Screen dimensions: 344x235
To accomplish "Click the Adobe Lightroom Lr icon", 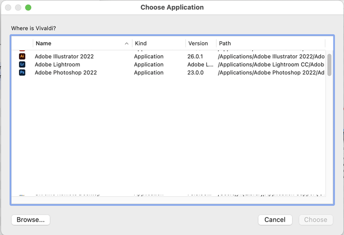I will click(x=22, y=64).
